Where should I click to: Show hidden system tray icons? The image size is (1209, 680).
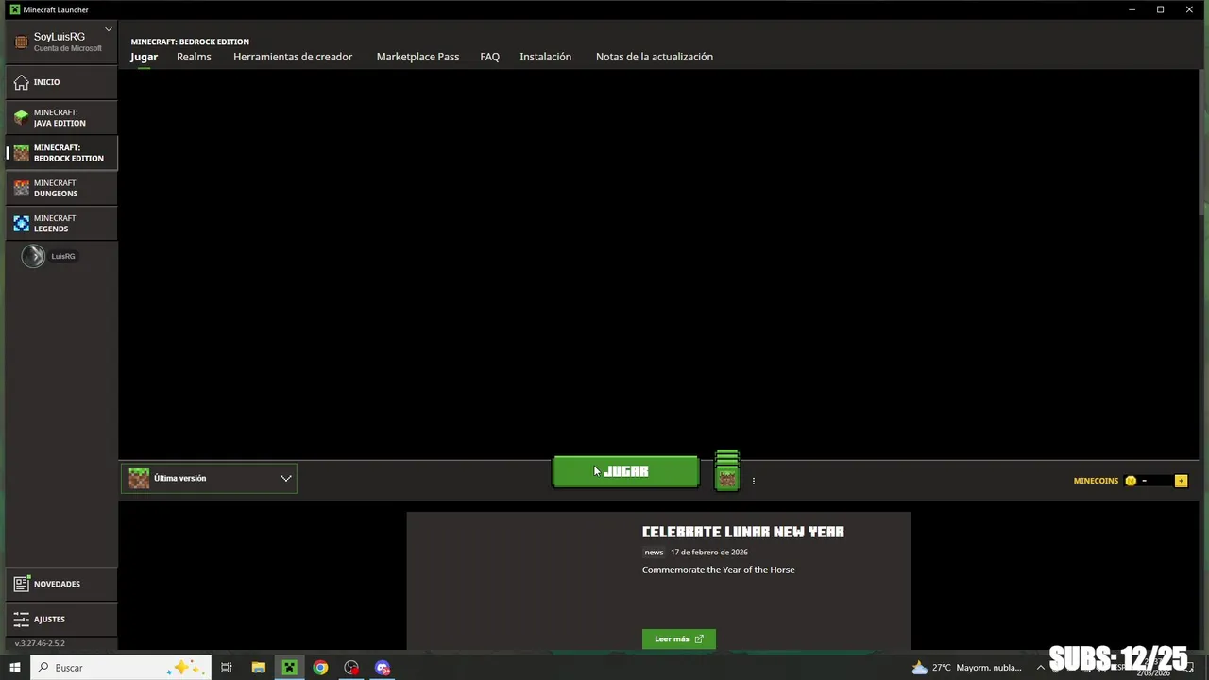coord(1040,668)
